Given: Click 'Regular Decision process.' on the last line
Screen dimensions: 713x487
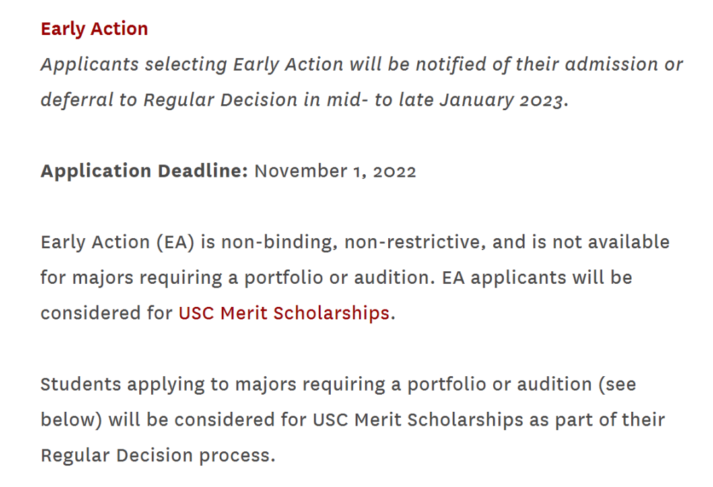Looking at the screenshot, I should point(158,455).
